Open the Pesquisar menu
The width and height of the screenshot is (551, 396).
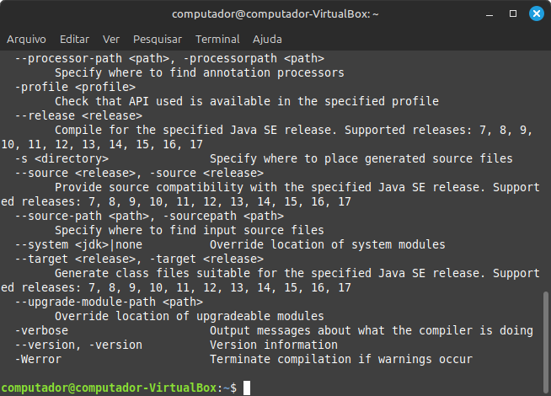(158, 39)
